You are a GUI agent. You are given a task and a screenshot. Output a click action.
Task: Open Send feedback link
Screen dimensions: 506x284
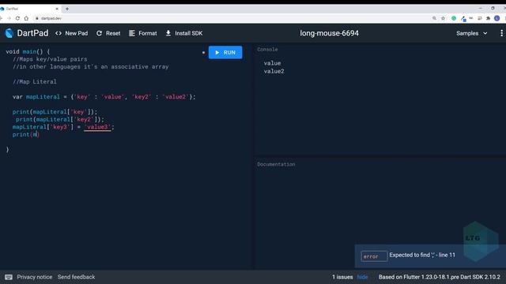76,277
